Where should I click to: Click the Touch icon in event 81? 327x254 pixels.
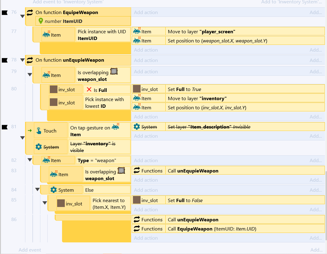(39, 131)
